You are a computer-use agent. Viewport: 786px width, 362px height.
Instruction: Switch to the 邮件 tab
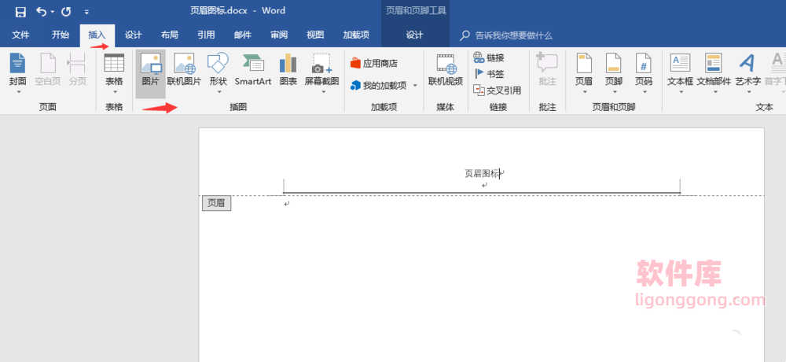pos(243,35)
